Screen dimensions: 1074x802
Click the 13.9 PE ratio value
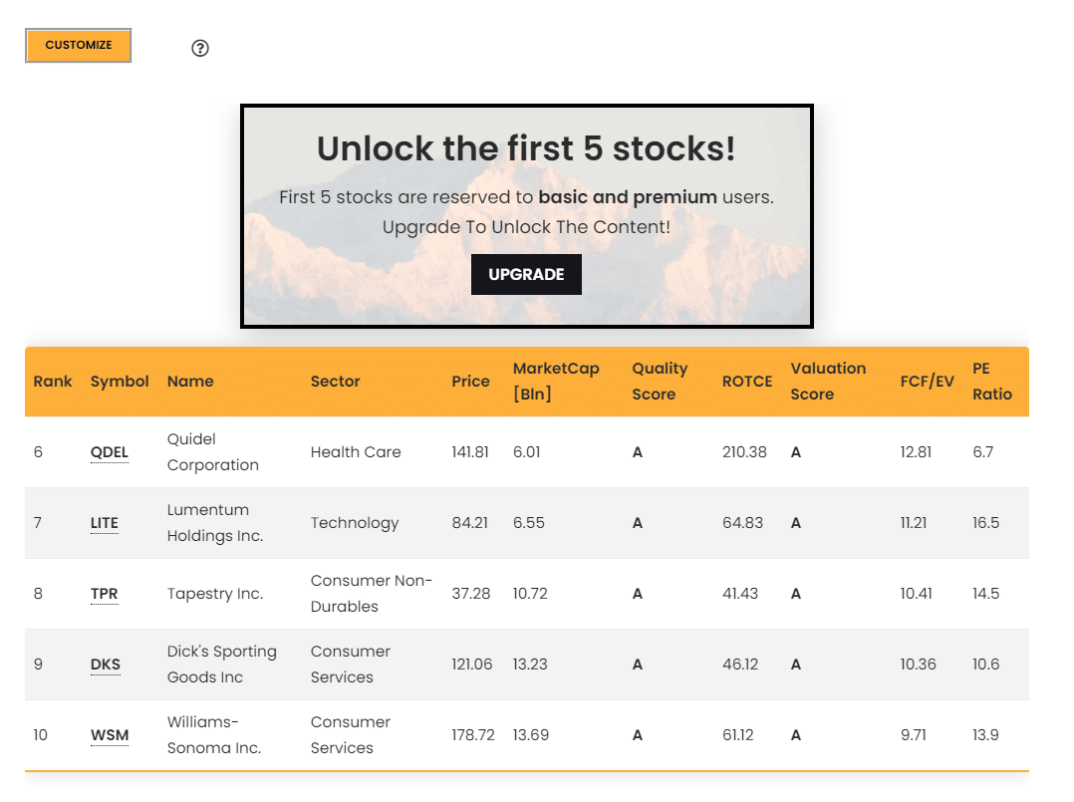[985, 735]
